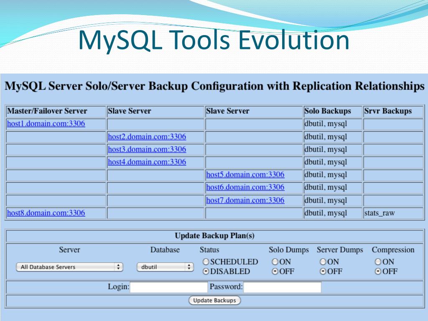The width and height of the screenshot is (428, 321).
Task: Click the Update Backup Plan(s) heading
Action: (x=214, y=236)
